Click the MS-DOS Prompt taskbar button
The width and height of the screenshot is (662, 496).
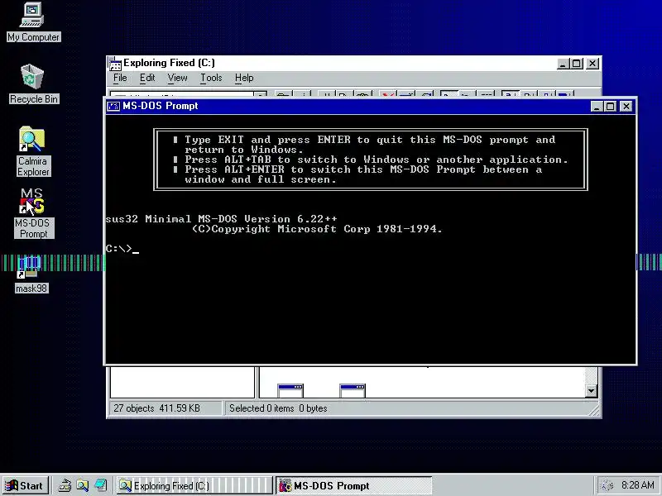click(354, 486)
